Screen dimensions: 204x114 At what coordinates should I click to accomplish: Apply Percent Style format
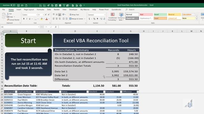point(94,19)
